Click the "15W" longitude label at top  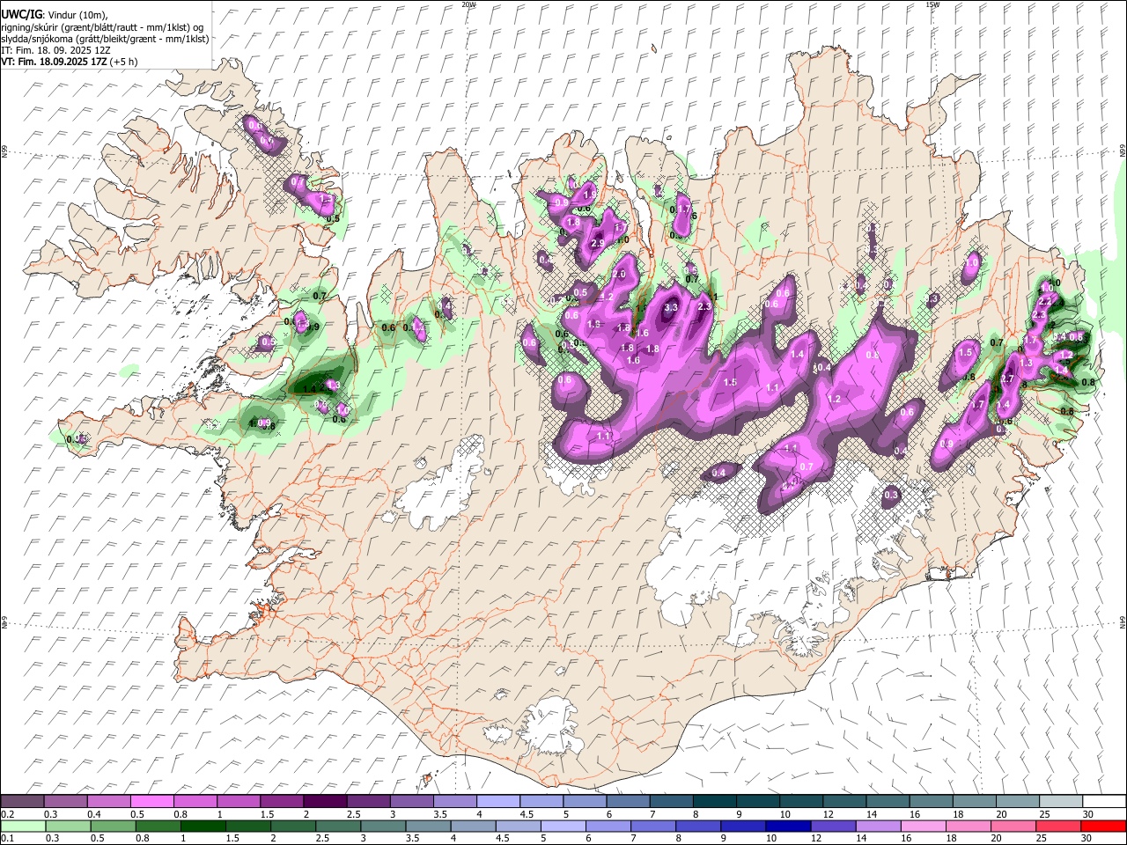(x=932, y=4)
